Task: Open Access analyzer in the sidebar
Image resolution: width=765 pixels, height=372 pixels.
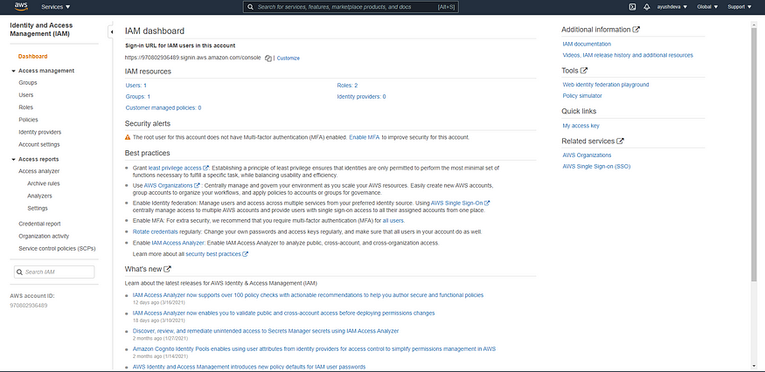Action: pyautogui.click(x=39, y=171)
